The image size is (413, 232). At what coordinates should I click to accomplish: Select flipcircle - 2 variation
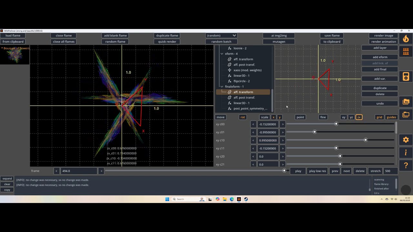pos(242,81)
